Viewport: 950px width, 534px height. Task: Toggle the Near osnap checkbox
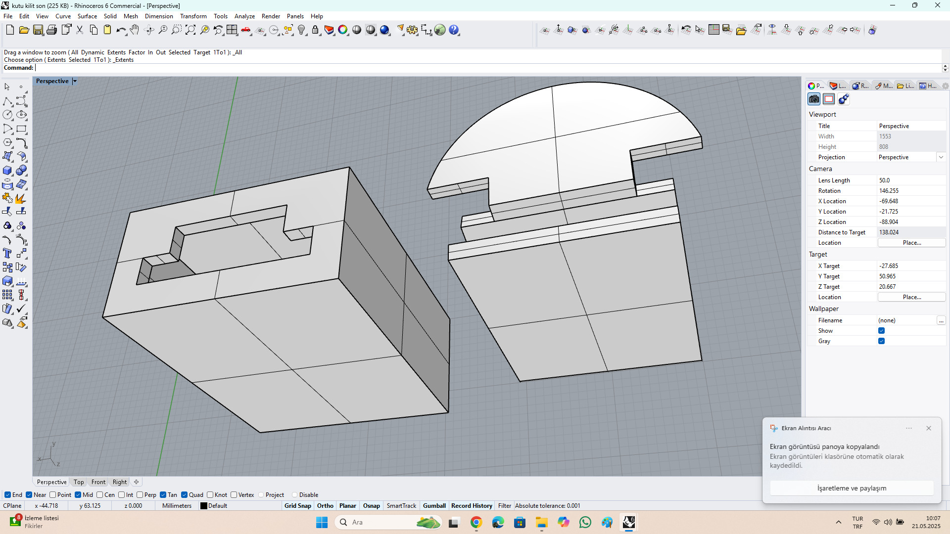pyautogui.click(x=29, y=495)
